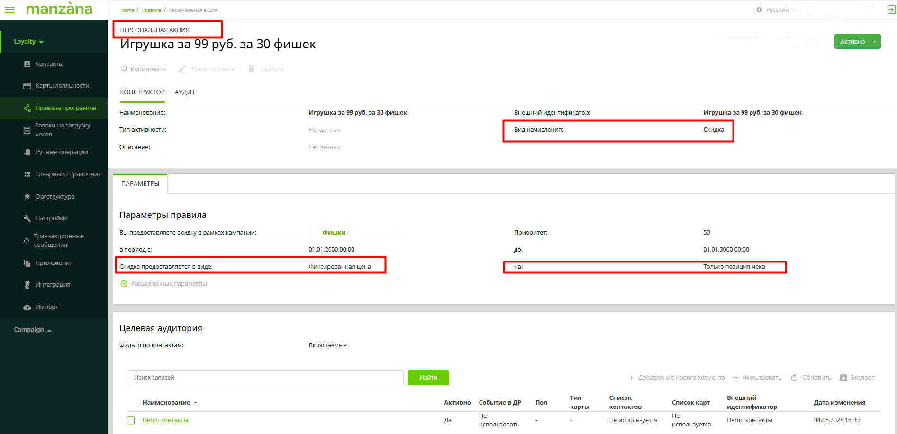Open Контакты from the sidebar

[49, 64]
